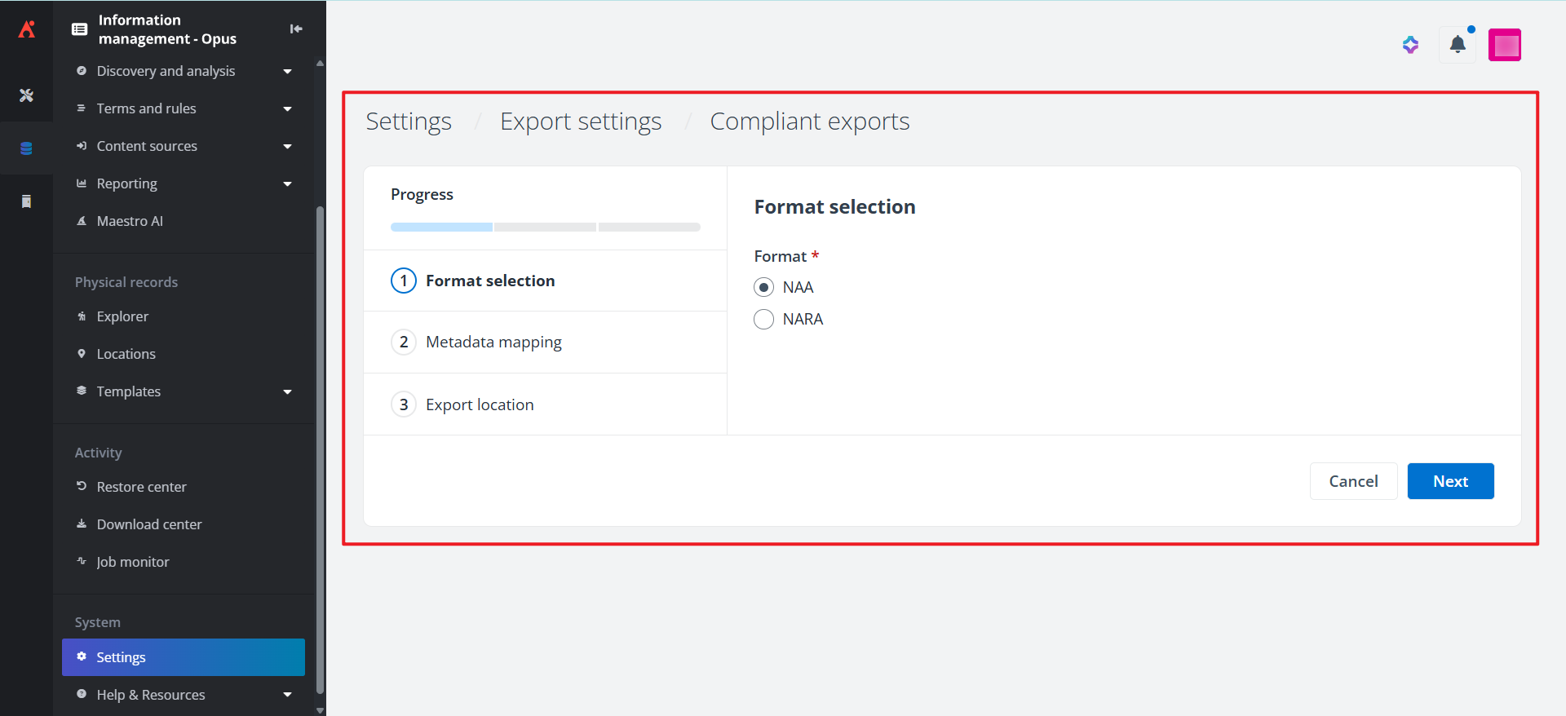Go to Export settings breadcrumb
This screenshot has height=716, width=1566.
coord(581,122)
